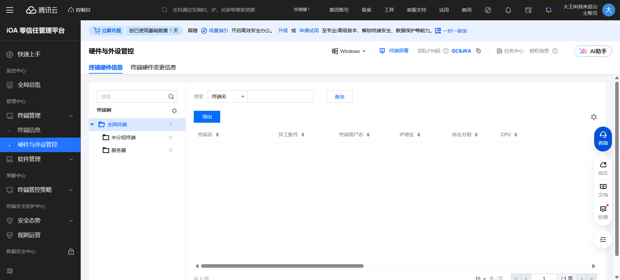The height and width of the screenshot is (280, 620).
Task: Collapse the sidebar with bottom-left icon
Action: (x=10, y=271)
